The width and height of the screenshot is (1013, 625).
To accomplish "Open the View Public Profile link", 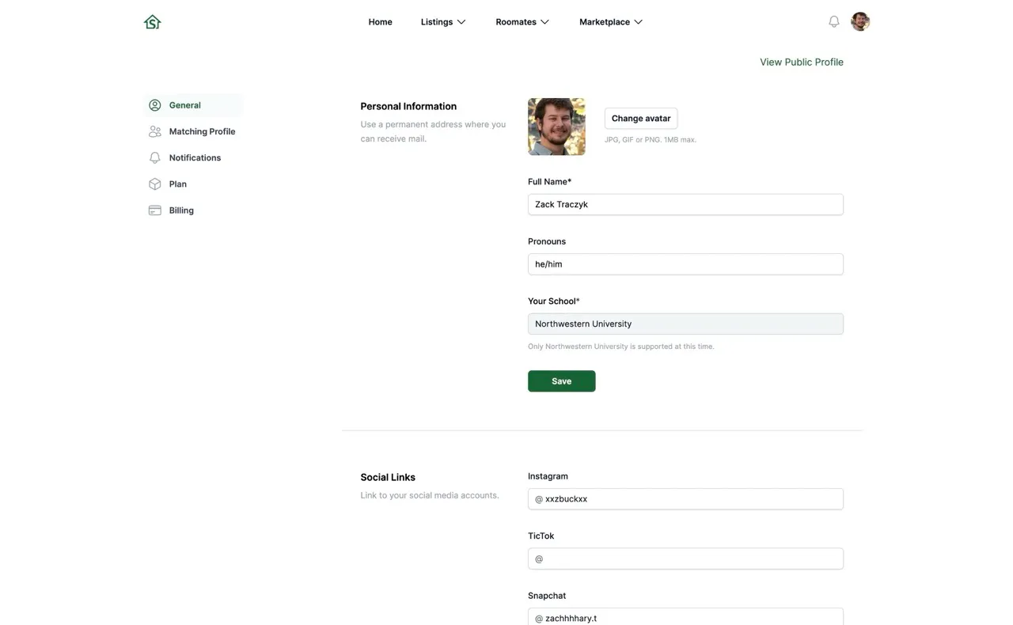I will tap(802, 62).
